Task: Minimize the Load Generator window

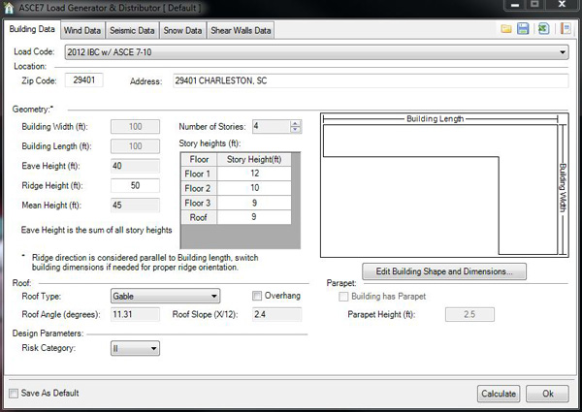Action: point(515,5)
